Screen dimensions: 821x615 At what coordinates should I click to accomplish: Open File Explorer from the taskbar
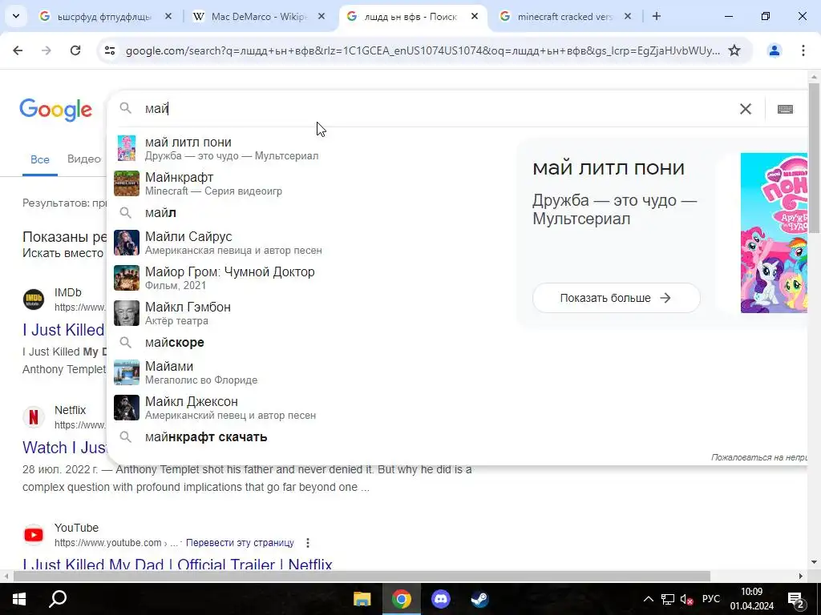(362, 599)
